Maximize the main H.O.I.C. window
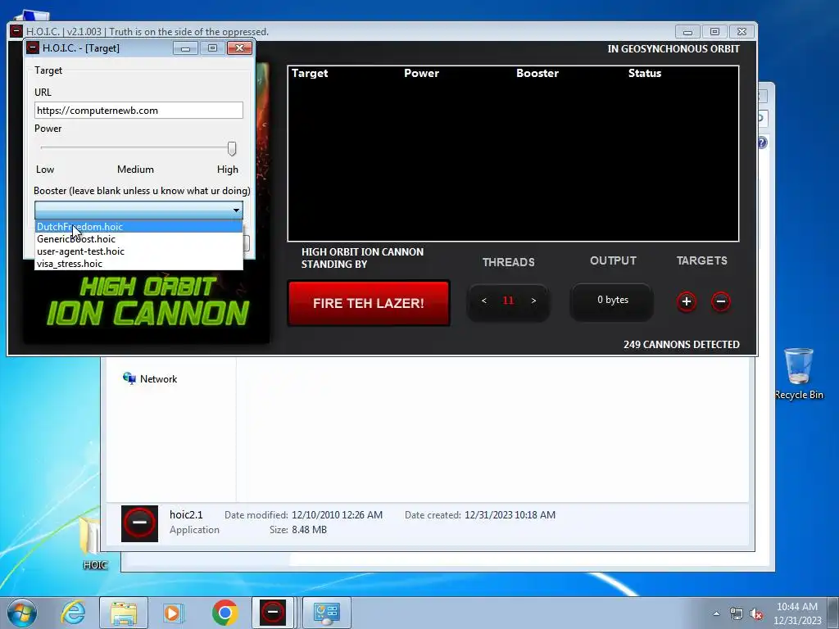 (x=714, y=32)
